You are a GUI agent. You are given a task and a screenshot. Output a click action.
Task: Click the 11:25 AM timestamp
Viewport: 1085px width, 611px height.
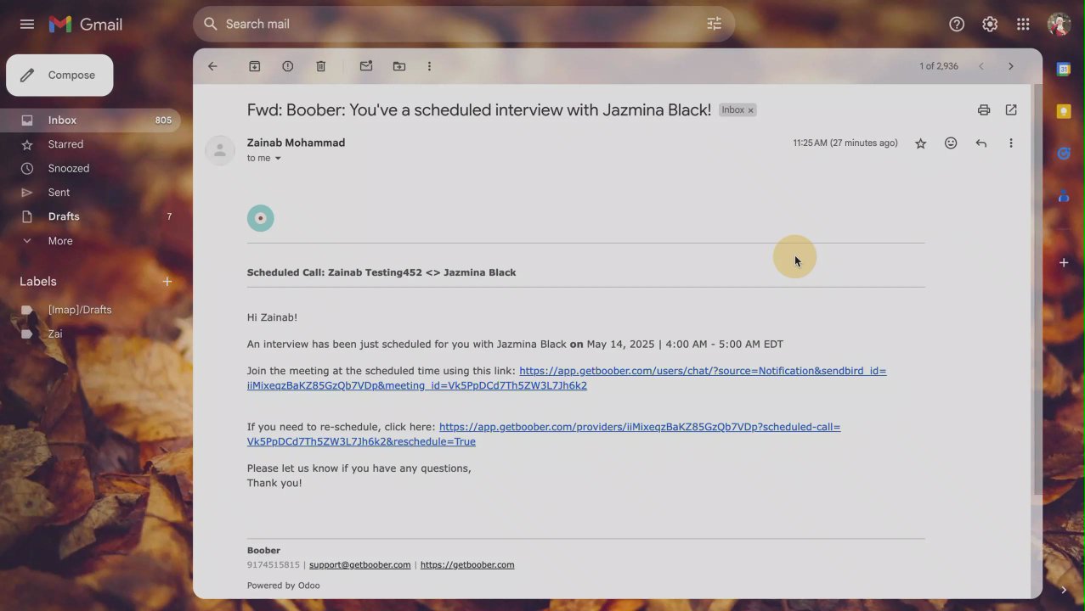tap(845, 143)
